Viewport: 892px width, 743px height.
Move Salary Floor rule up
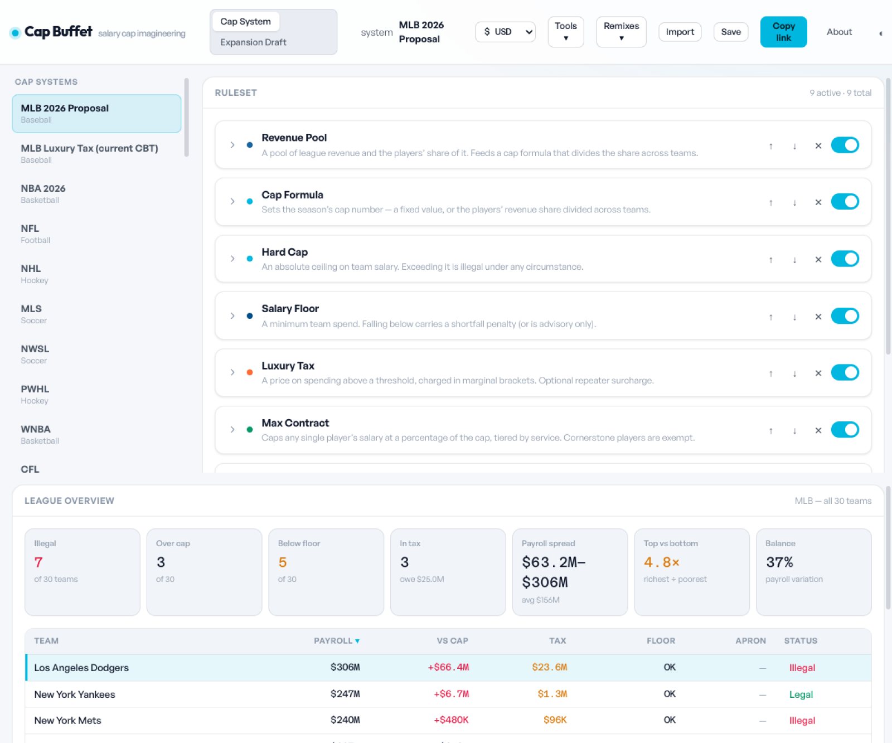(770, 317)
